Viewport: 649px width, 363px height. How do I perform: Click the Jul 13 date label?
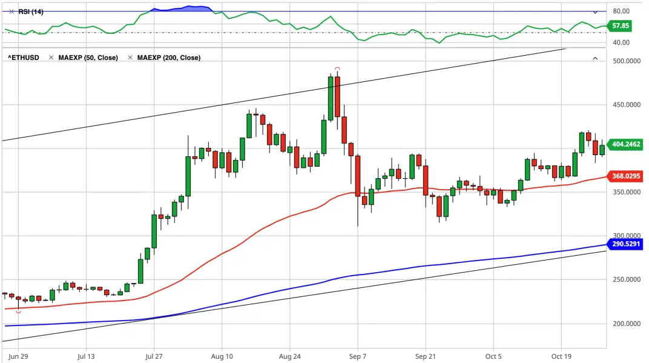(x=86, y=356)
